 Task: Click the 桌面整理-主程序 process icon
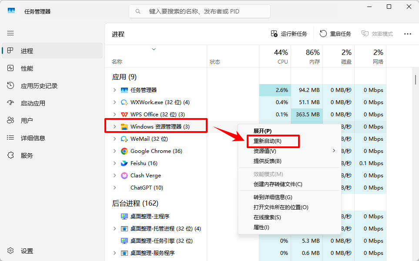click(x=124, y=216)
